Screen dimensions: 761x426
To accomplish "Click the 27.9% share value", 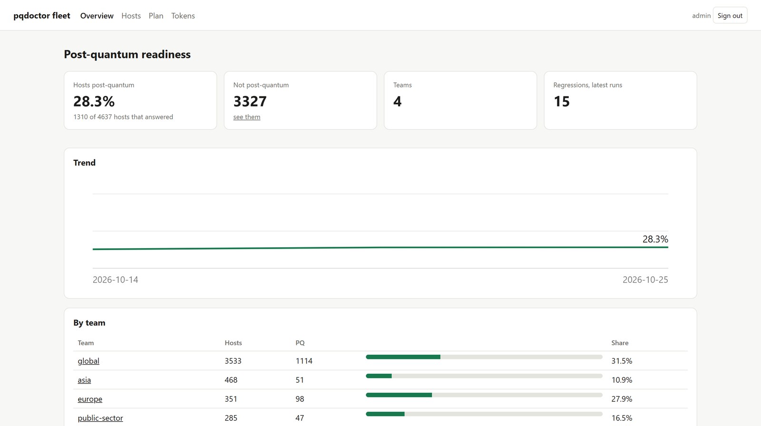I will [x=622, y=399].
